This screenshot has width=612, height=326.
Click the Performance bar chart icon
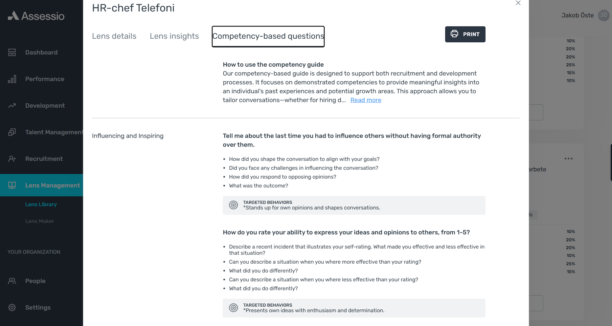pyautogui.click(x=12, y=79)
